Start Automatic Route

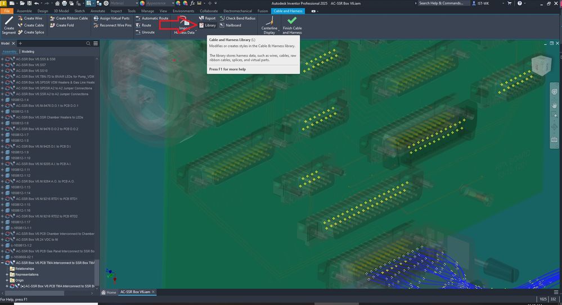click(x=152, y=19)
